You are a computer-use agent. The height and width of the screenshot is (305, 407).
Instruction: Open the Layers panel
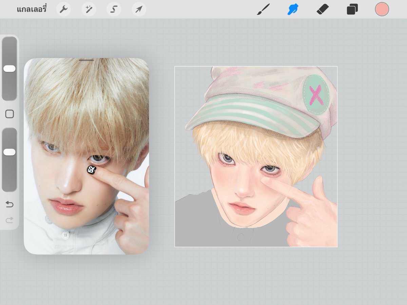tap(352, 9)
